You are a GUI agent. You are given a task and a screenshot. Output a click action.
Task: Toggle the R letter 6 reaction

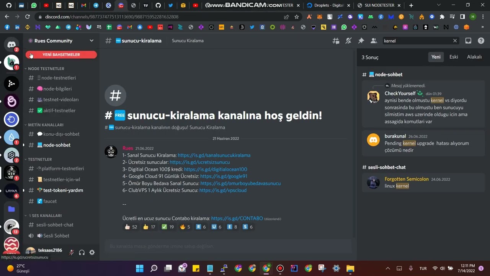201,227
